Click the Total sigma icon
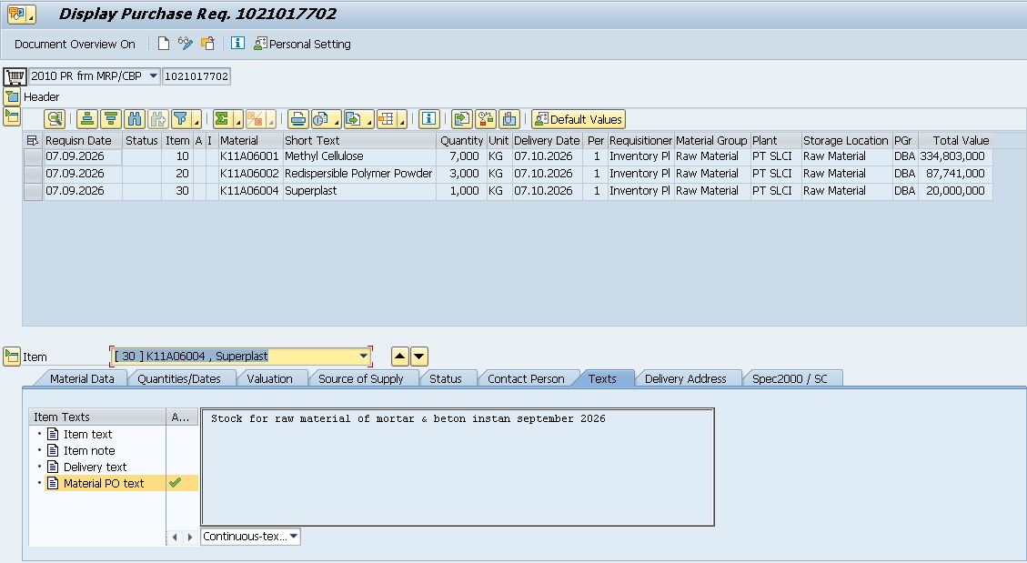The image size is (1027, 563). click(223, 119)
